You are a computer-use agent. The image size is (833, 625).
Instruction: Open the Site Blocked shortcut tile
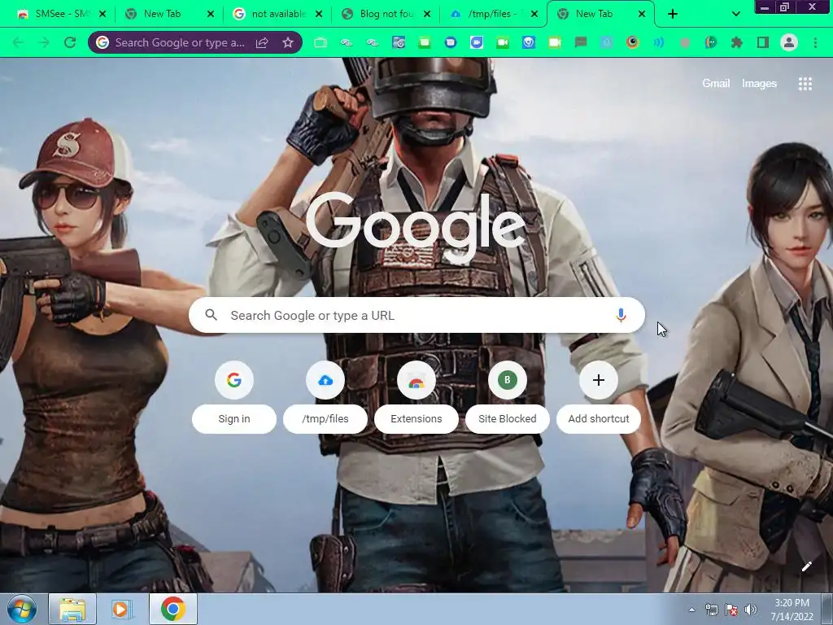(508, 397)
